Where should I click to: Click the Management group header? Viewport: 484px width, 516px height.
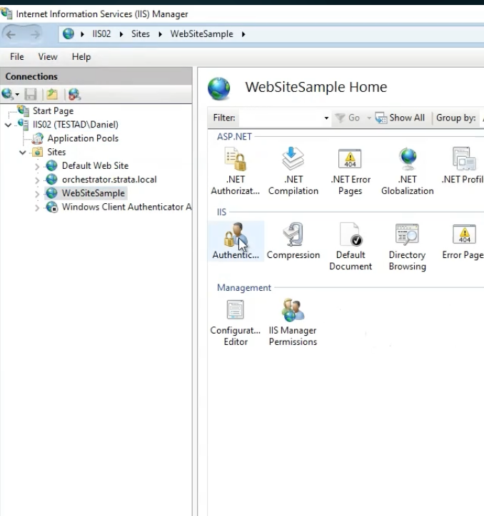tap(244, 288)
